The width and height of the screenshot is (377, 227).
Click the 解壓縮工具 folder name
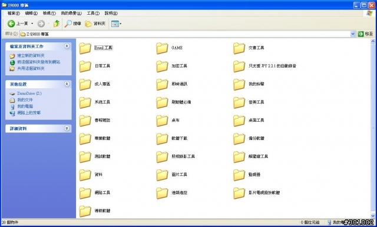point(258,156)
